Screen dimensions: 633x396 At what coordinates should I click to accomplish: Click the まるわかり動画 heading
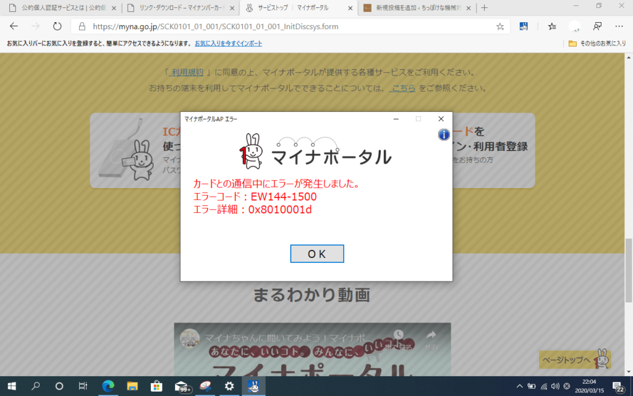click(312, 295)
